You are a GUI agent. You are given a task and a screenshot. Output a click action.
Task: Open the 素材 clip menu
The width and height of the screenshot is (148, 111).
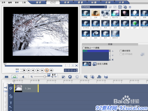(17, 3)
